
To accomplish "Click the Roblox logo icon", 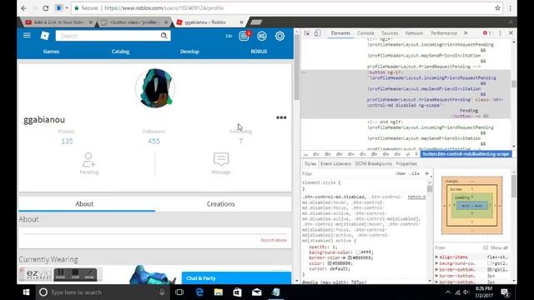I will tap(45, 35).
